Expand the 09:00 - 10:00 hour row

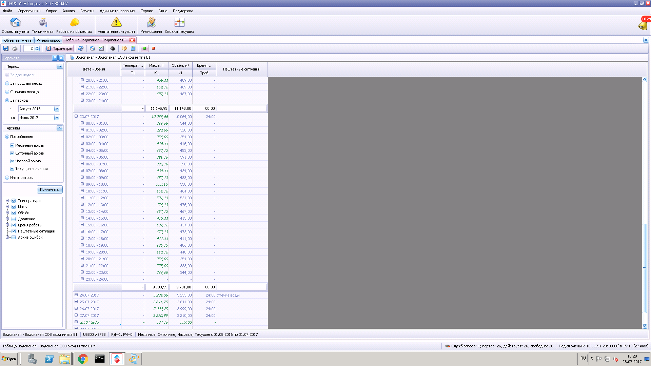coord(82,184)
